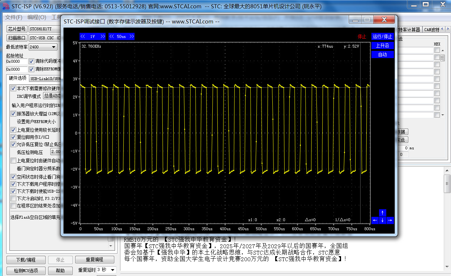Click the 32.760KHz frequency readout

(91, 47)
